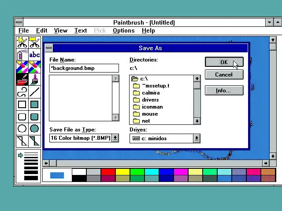This screenshot has width=282, height=211.
Task: Open the Paintbrush window control menu box
Action: [19, 22]
